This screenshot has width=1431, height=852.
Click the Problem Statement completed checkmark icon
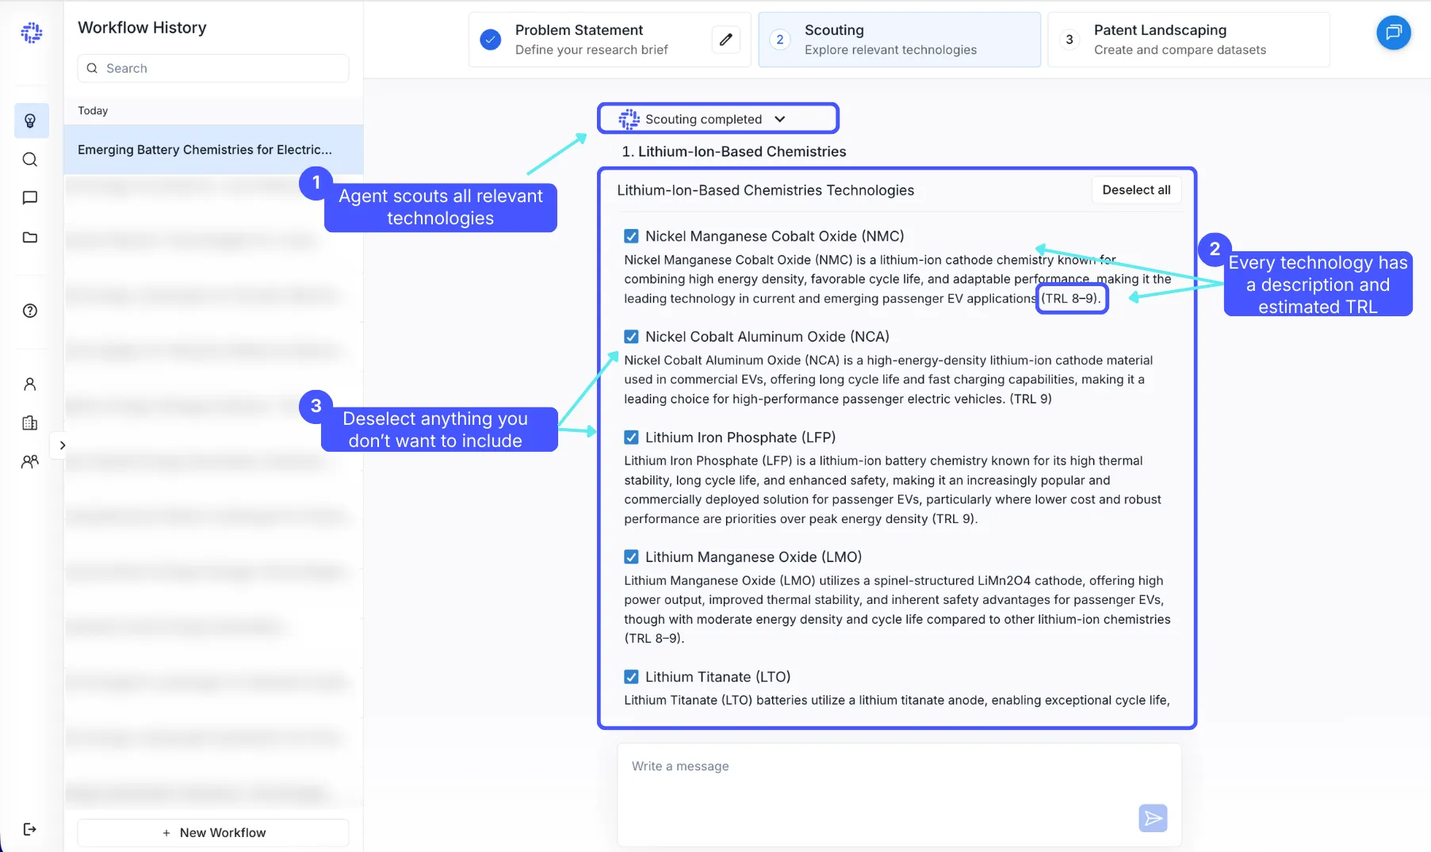(x=491, y=40)
